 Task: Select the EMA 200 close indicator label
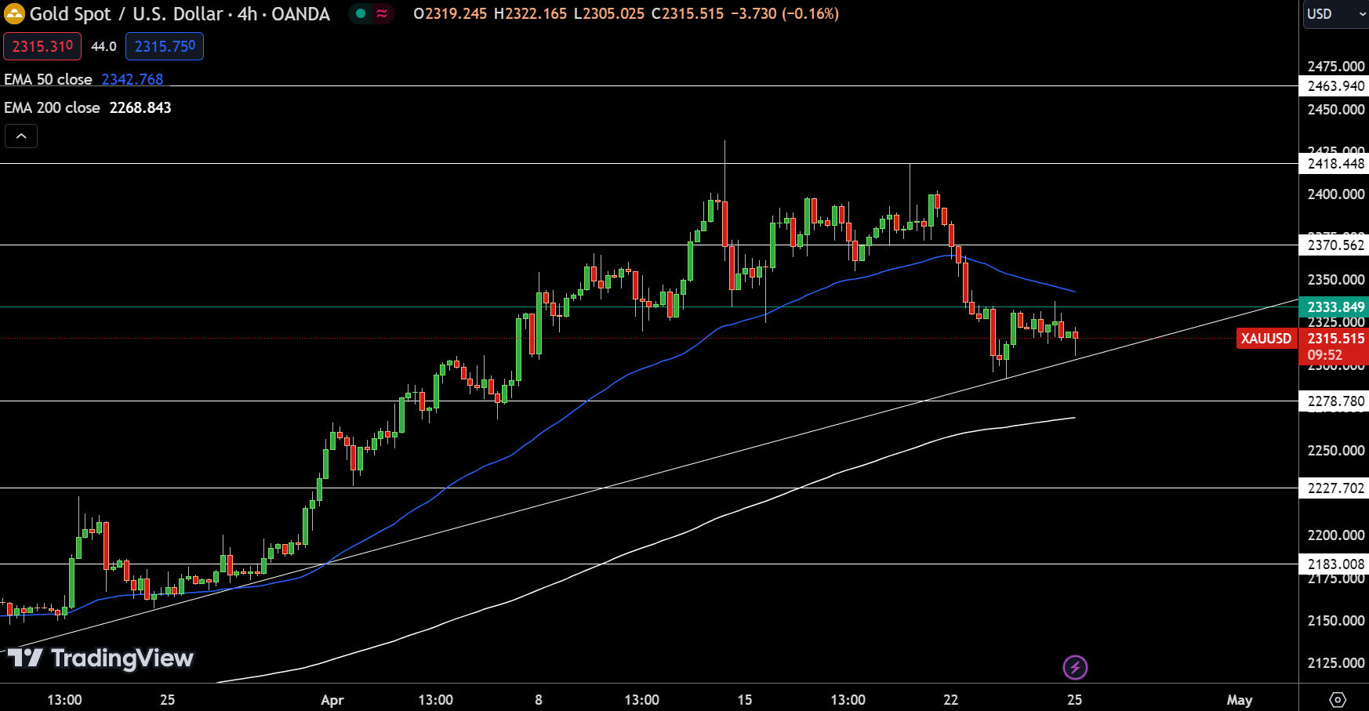coord(52,107)
